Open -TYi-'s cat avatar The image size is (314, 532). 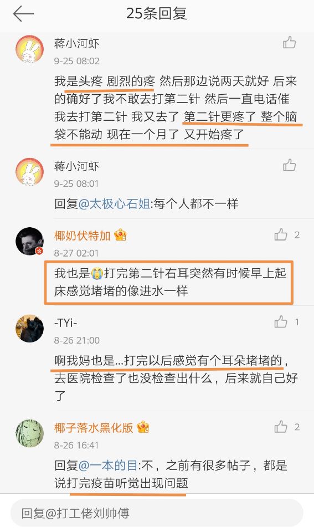[x=30, y=329]
